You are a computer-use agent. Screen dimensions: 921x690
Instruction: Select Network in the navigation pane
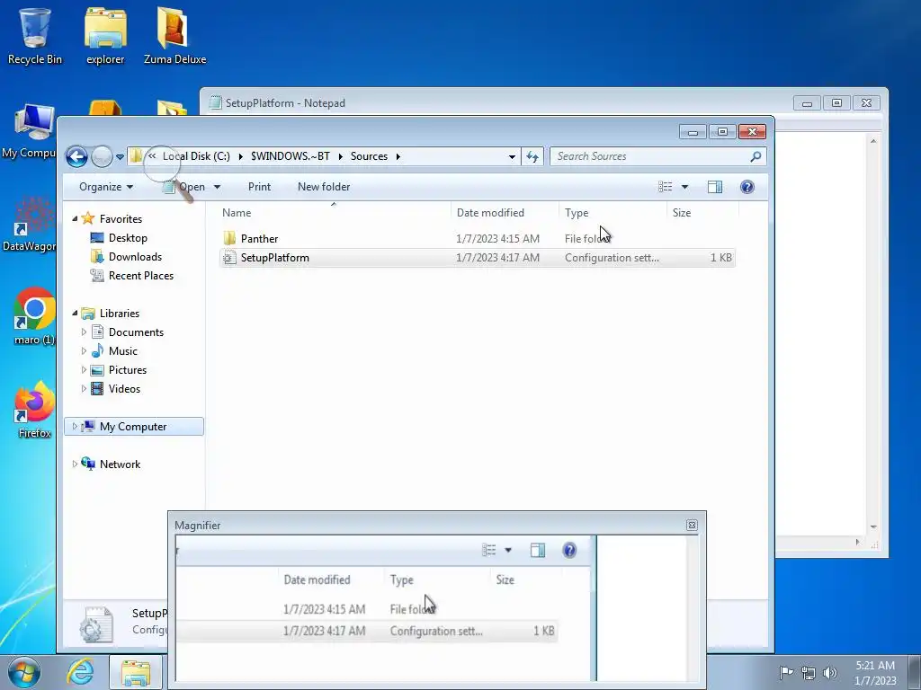(x=120, y=464)
